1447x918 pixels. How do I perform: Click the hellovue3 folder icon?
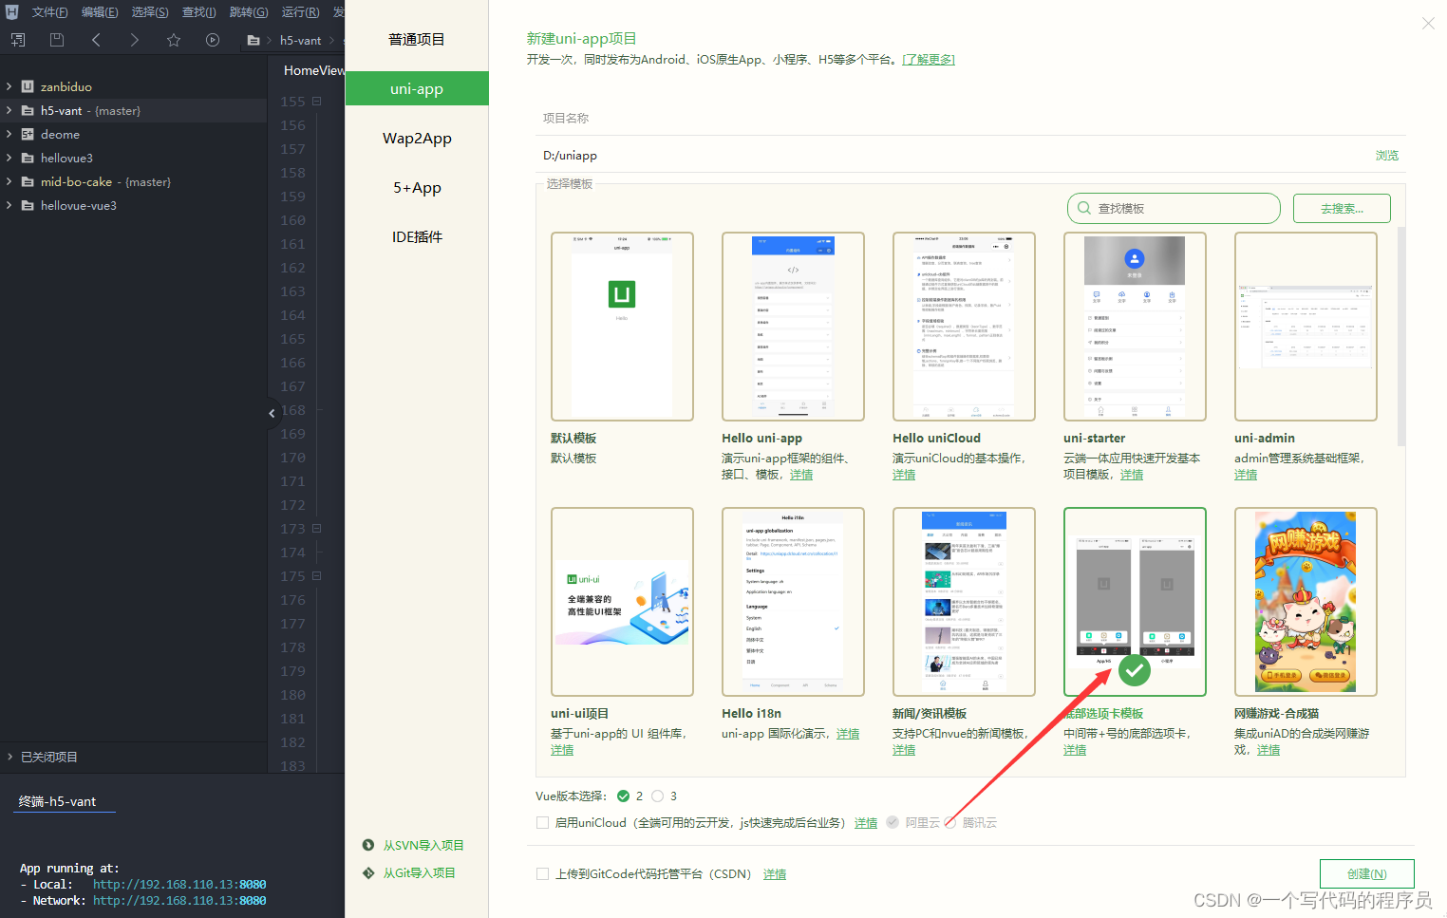point(28,158)
